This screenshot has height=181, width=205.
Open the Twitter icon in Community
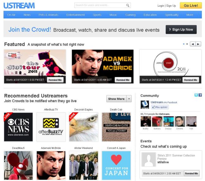[196, 95]
